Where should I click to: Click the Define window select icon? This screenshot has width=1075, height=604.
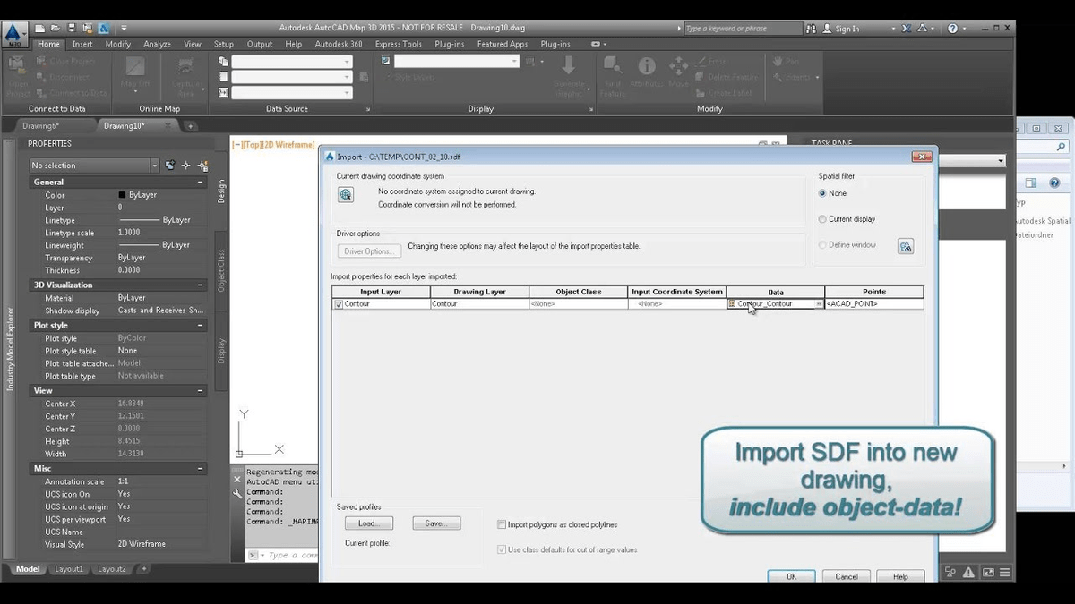coord(905,246)
